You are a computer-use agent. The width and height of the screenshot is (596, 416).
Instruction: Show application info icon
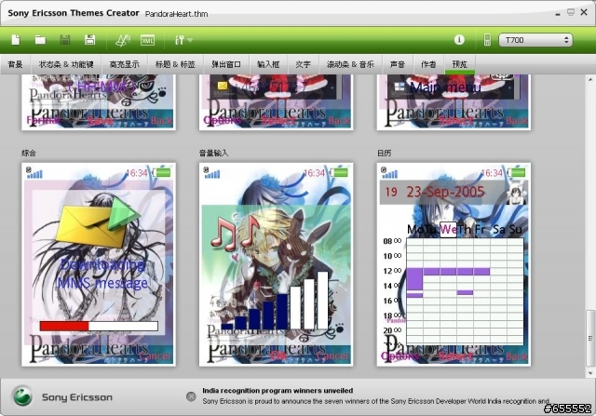[x=459, y=39]
